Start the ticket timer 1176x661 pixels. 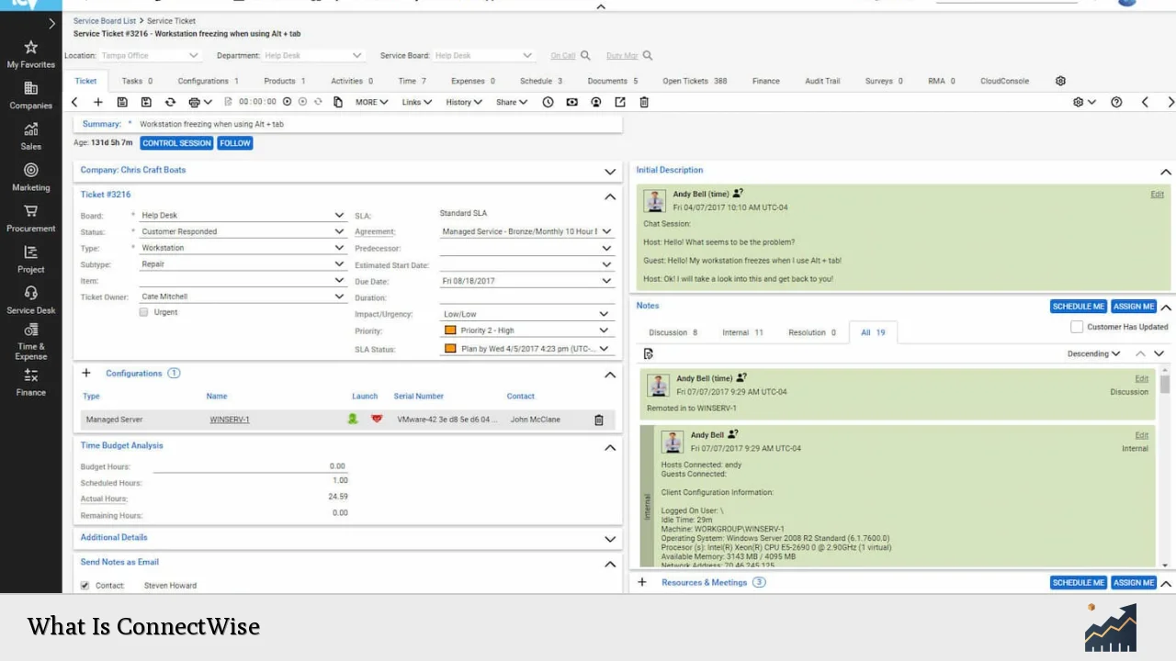(287, 102)
